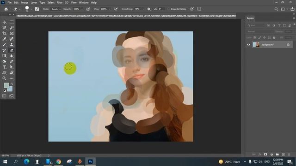
Task: Open the layer filter Kind dropdown
Action: [256, 25]
